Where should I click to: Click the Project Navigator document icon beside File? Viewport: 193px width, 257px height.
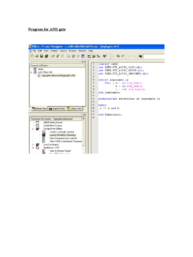pos(30,51)
